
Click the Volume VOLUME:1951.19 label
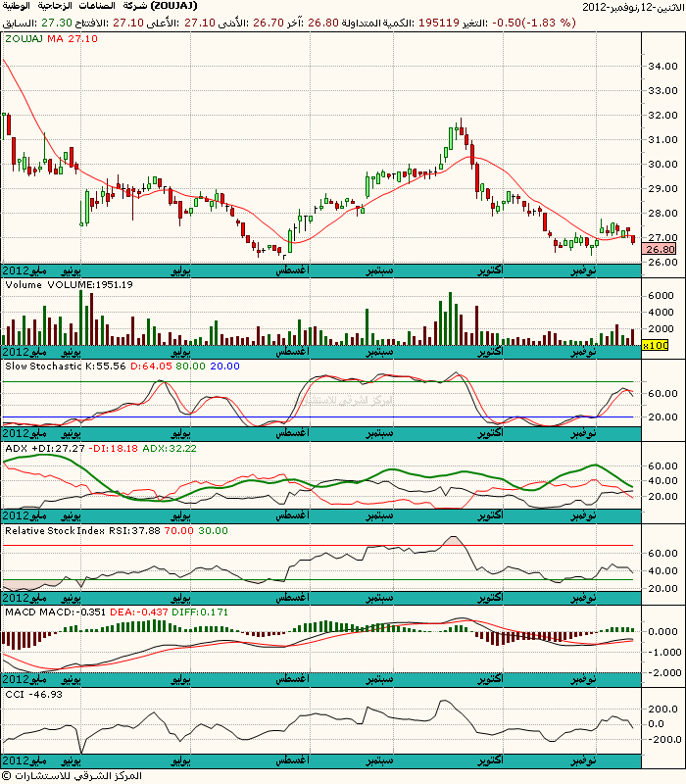pos(69,284)
